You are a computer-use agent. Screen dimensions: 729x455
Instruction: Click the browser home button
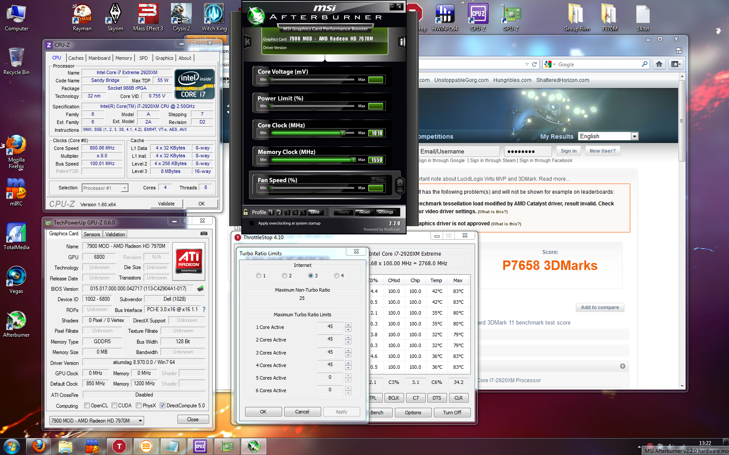click(659, 64)
